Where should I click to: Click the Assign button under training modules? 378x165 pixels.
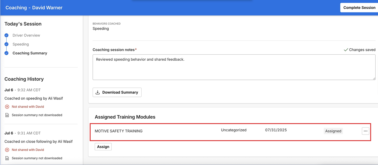[x=103, y=147]
